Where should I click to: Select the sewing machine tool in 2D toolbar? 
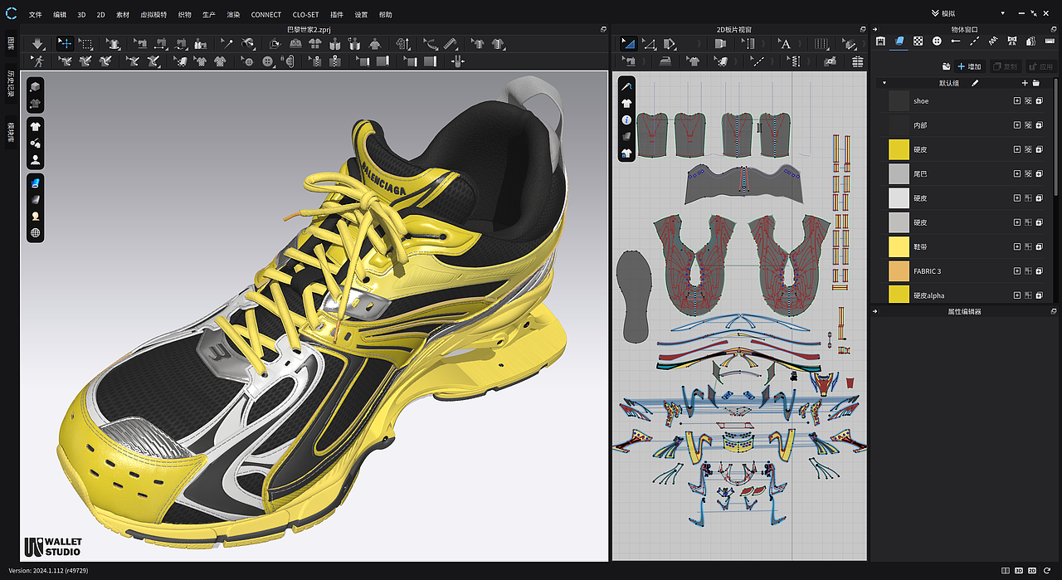coord(630,61)
